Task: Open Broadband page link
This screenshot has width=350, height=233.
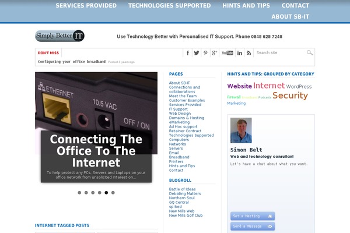Action: coord(179,157)
